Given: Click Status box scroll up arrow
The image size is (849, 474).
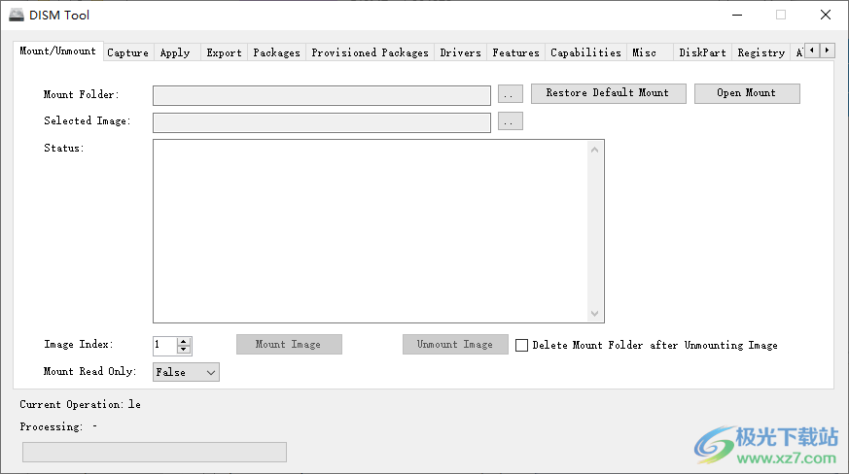Looking at the screenshot, I should 594,150.
